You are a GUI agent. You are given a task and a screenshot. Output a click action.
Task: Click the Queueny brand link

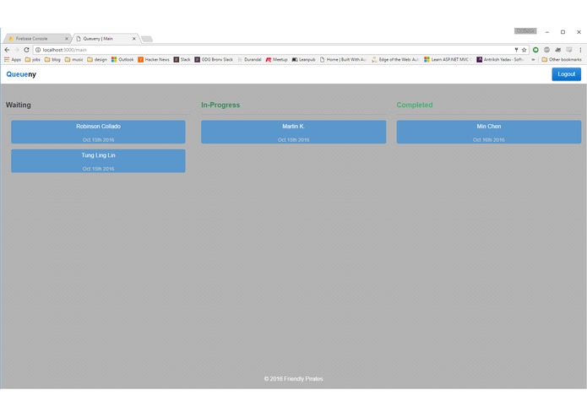point(21,74)
